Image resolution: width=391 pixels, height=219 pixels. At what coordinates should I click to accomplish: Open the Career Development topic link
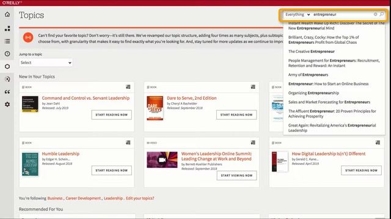click(83, 198)
